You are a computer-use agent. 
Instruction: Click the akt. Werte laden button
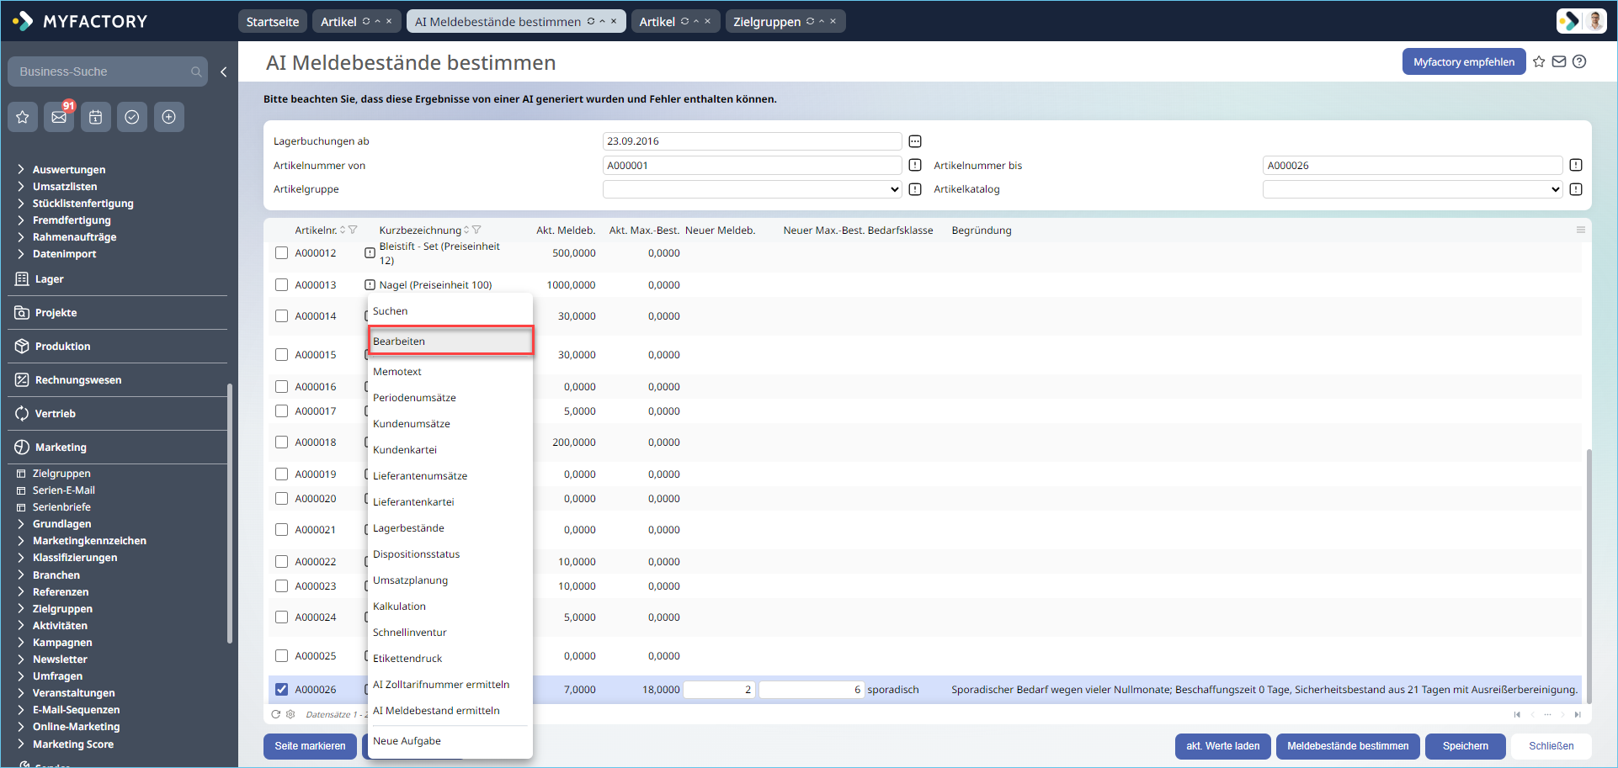1222,746
